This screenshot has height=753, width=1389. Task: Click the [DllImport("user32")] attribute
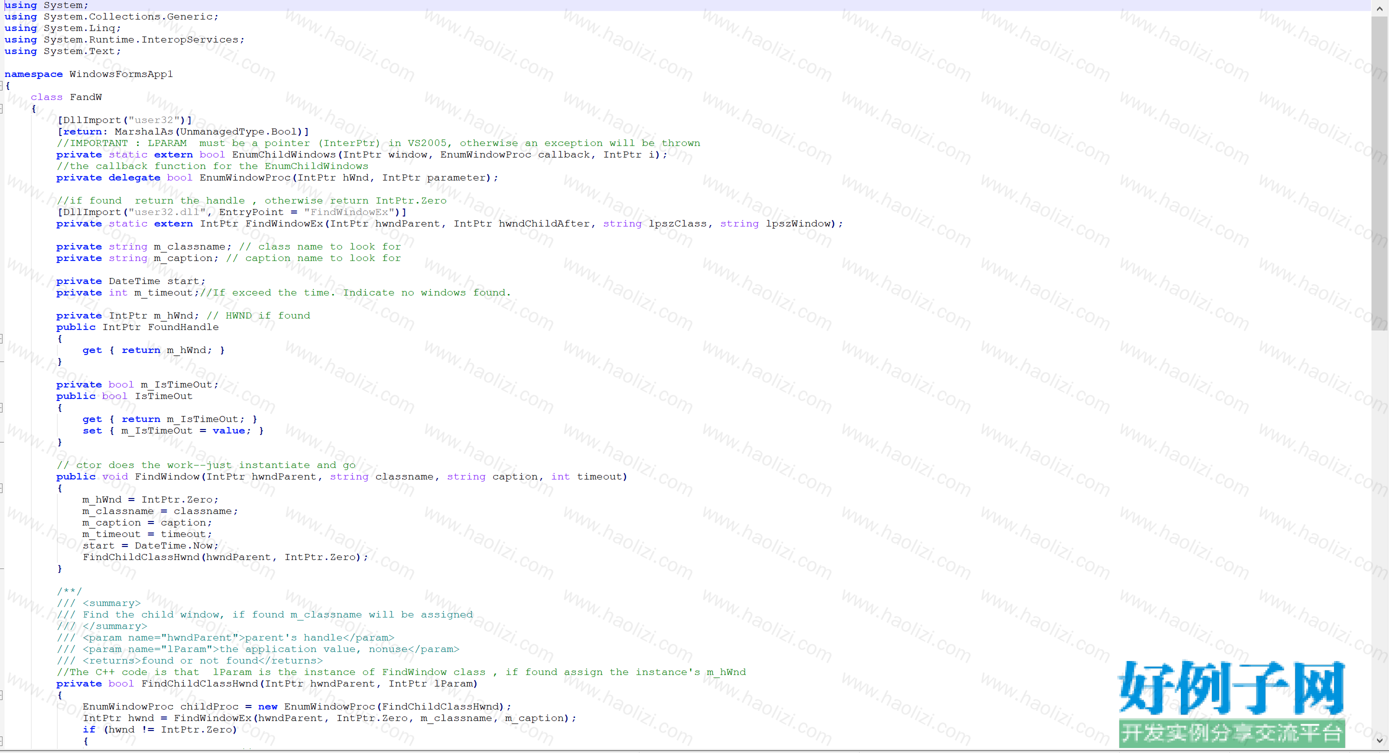pyautogui.click(x=125, y=120)
